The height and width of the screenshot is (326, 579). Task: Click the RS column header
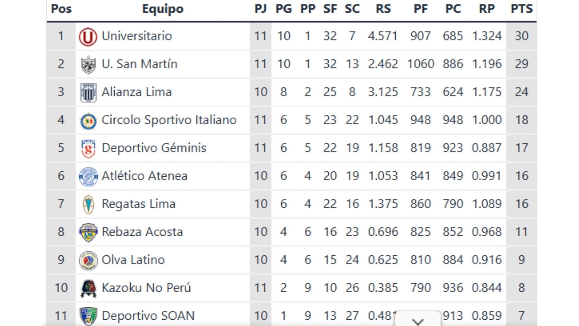[384, 9]
